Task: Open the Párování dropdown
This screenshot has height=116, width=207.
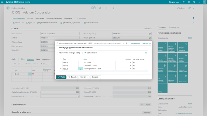Action: [x=84, y=77]
